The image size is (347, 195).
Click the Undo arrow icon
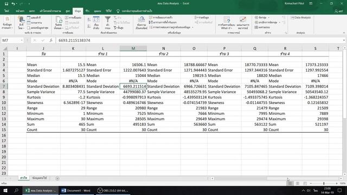tap(13, 4)
